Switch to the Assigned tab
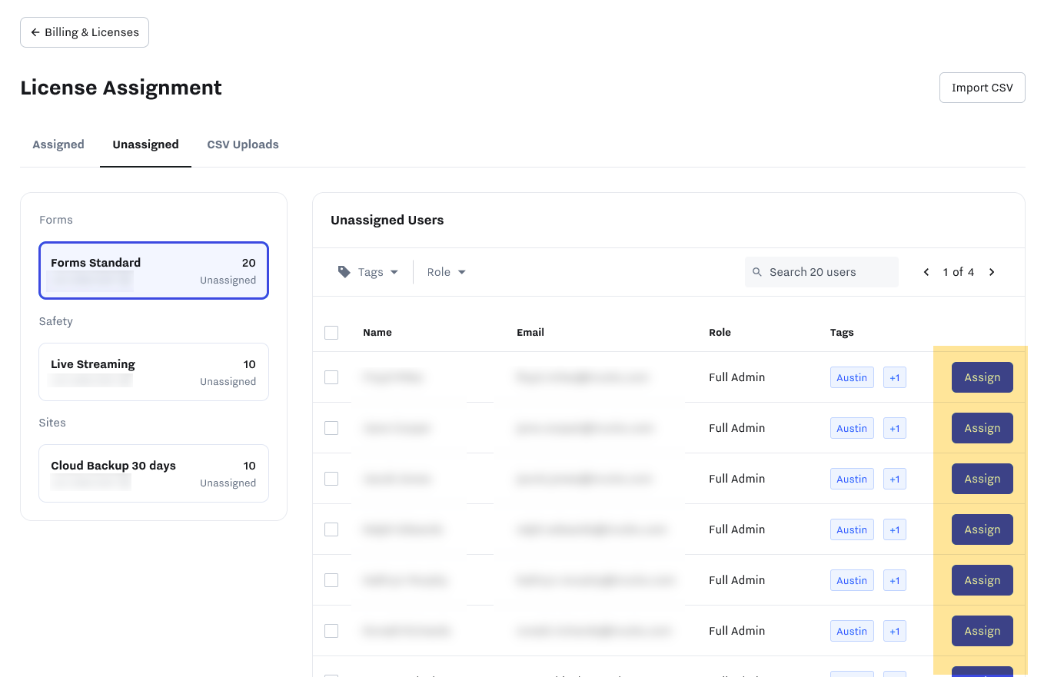Screen dimensions: 1044x677 coord(58,144)
